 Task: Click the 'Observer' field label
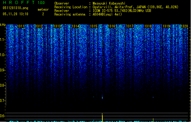[62, 3]
